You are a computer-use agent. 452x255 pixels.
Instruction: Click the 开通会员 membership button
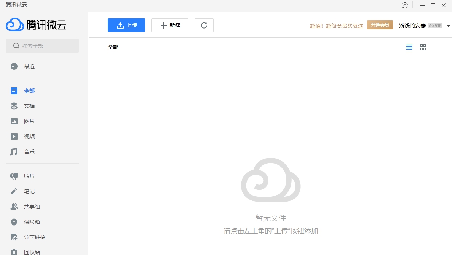pos(380,25)
